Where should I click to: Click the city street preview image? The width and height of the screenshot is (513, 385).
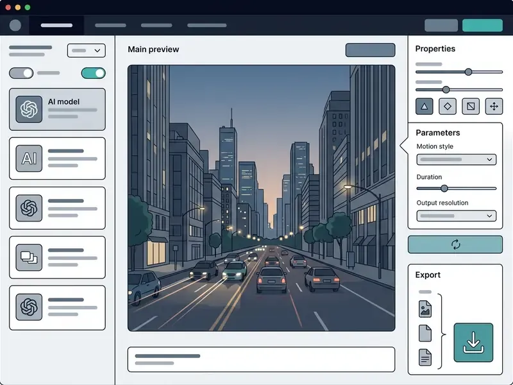261,198
